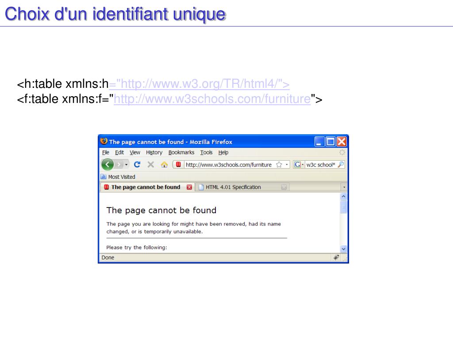
Task: Go to the home page icon
Action: click(x=165, y=165)
